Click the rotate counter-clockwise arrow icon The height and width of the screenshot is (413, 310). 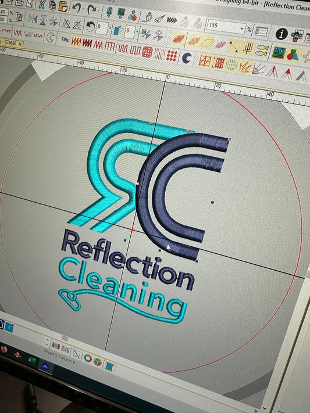(90, 26)
